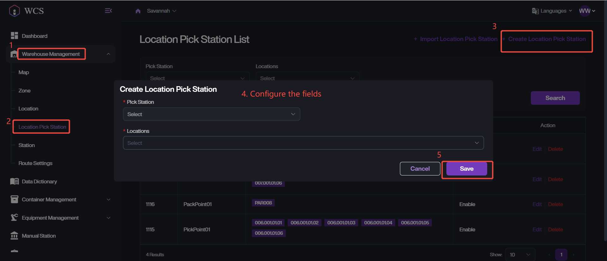Click the Save button
Viewport: 607px width, 261px height.
[x=466, y=169]
